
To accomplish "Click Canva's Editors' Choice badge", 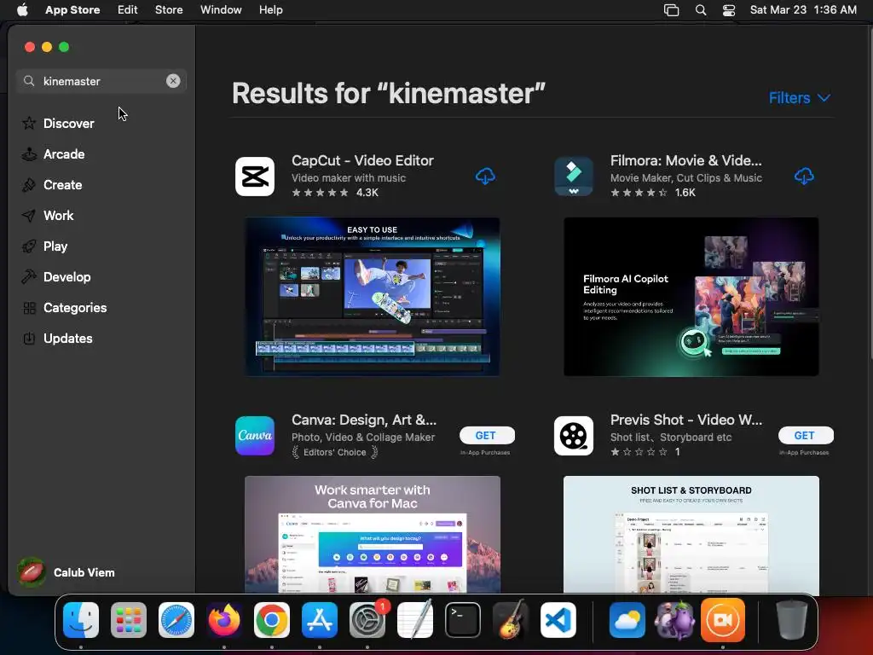I will pyautogui.click(x=334, y=452).
